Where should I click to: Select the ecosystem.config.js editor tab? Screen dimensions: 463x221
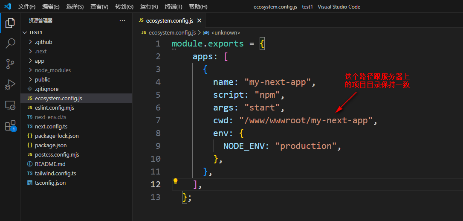pos(169,20)
